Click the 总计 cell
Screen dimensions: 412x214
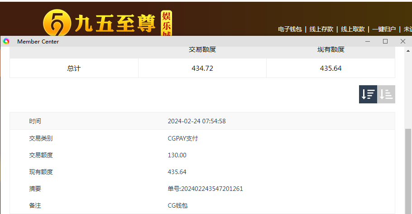[74, 68]
